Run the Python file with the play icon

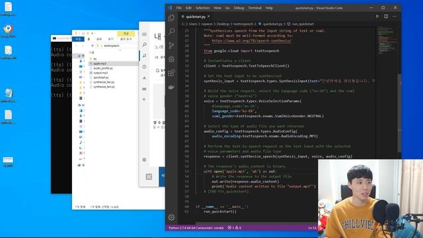click(x=377, y=17)
